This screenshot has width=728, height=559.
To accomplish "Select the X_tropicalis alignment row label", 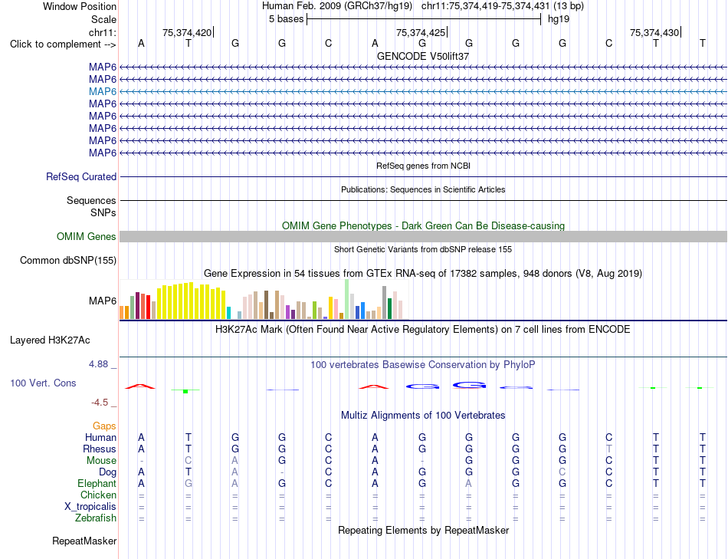I will pyautogui.click(x=90, y=507).
